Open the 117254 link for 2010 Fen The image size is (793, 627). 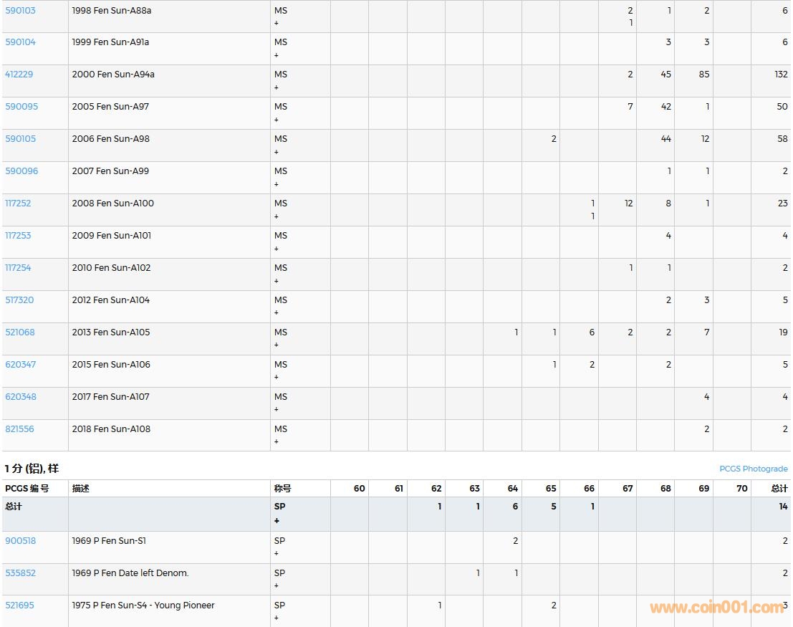point(19,268)
